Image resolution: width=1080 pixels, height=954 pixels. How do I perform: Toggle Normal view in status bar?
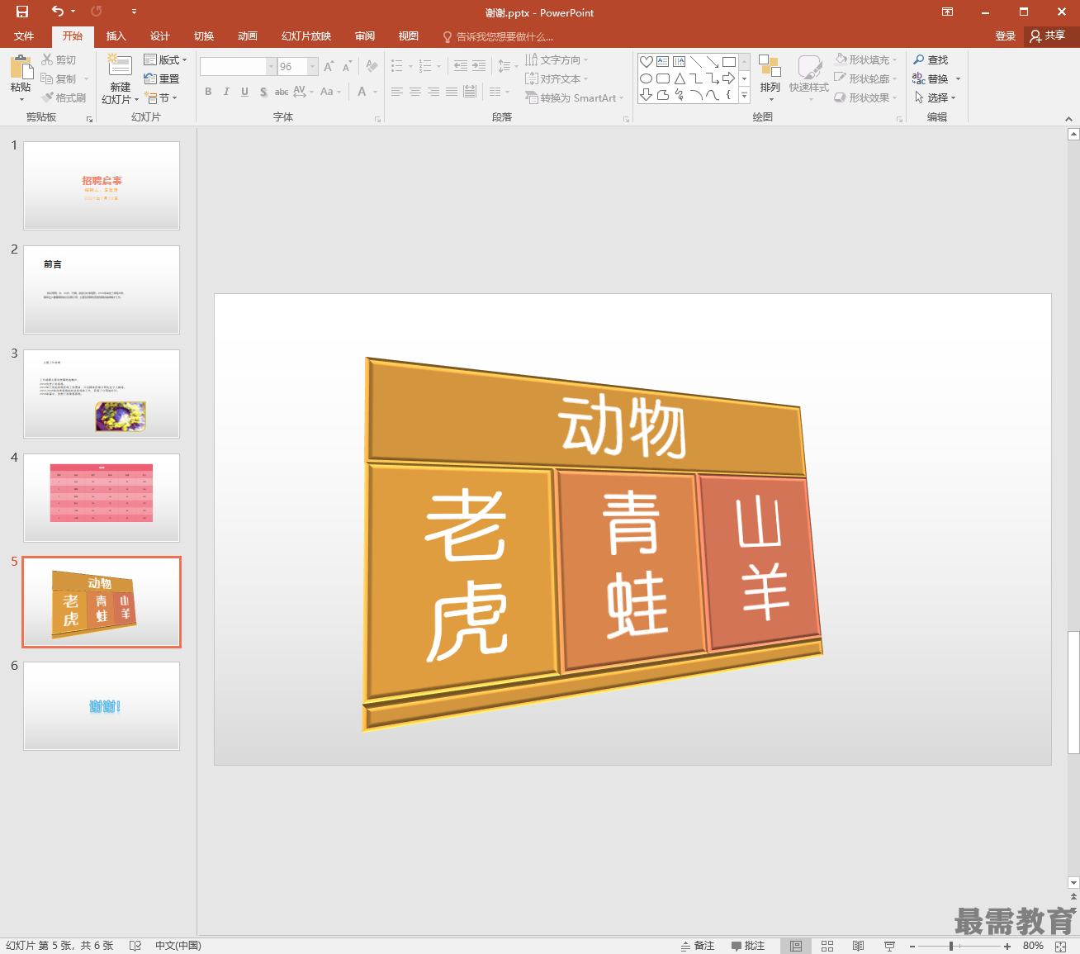point(796,946)
